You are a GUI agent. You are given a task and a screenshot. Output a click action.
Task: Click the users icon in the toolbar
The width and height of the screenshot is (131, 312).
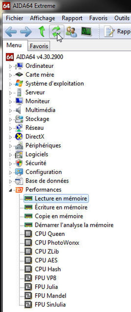71,32
